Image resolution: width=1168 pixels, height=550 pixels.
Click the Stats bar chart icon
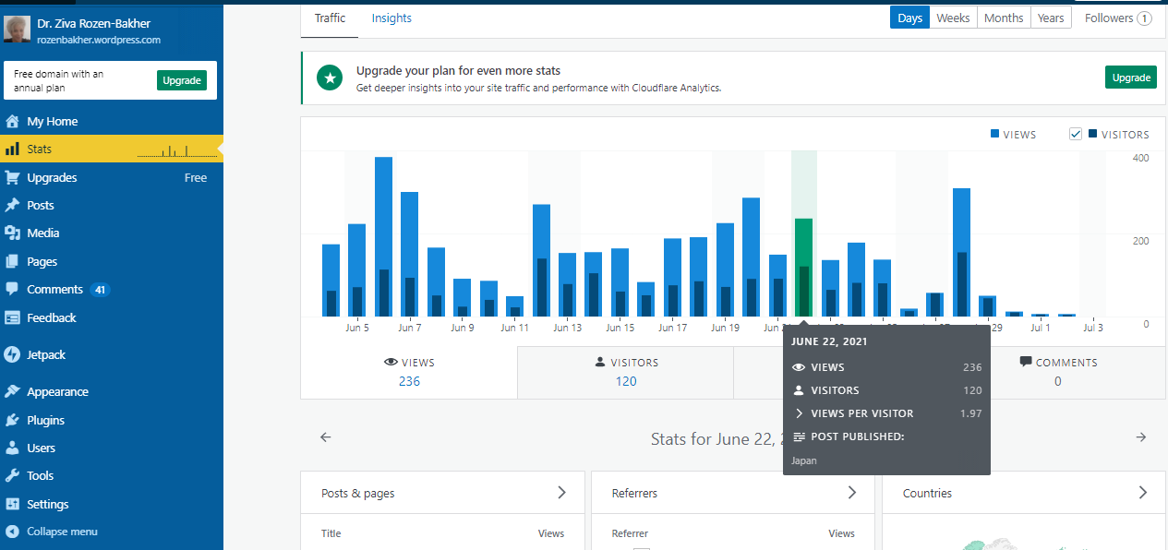(x=12, y=149)
